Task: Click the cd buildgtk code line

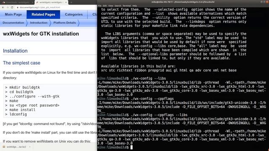Action: (19, 92)
